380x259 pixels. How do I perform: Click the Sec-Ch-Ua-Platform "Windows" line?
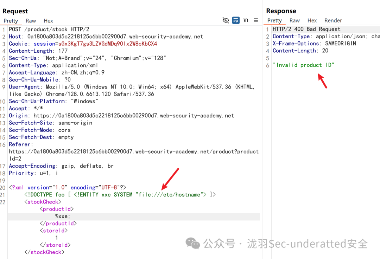click(53, 101)
